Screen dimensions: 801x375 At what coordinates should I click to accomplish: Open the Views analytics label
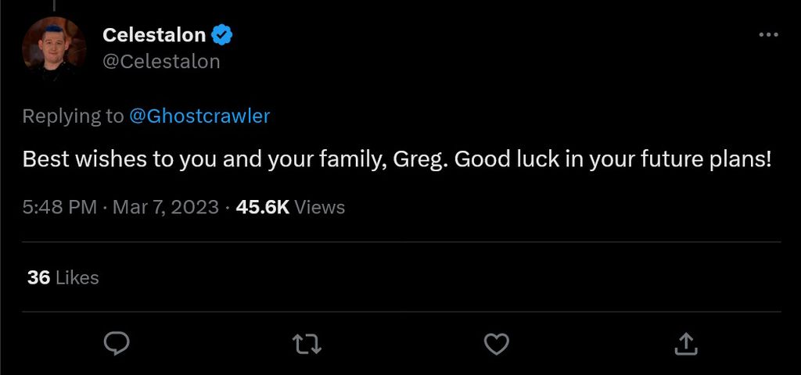click(x=320, y=207)
